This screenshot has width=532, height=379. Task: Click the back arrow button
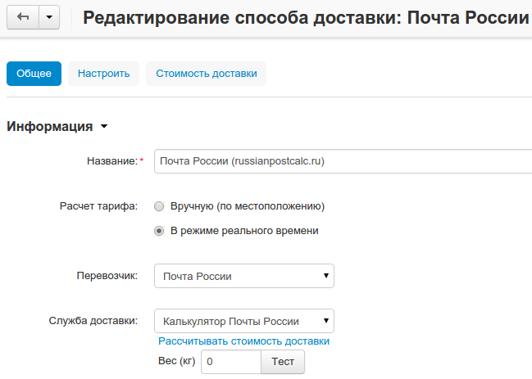tap(23, 17)
